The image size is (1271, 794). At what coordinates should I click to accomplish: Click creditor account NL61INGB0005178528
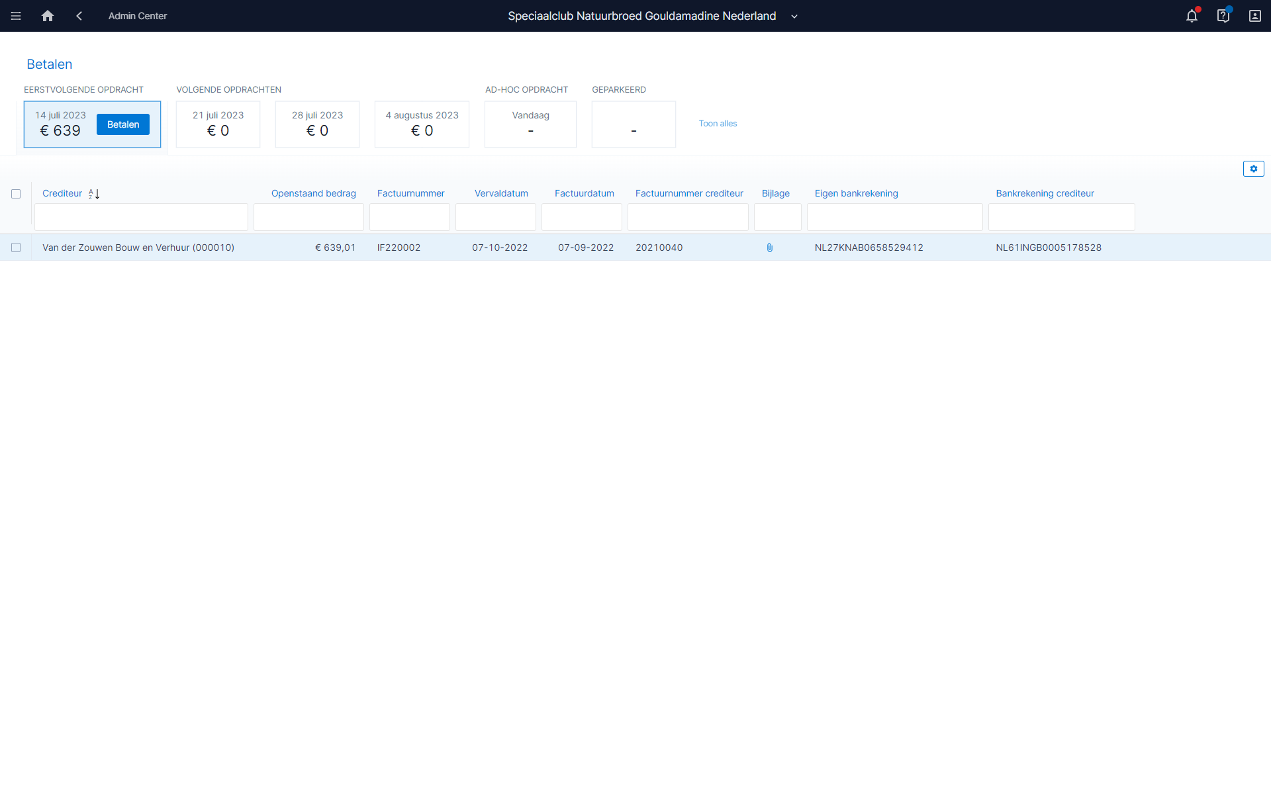pyautogui.click(x=1049, y=247)
